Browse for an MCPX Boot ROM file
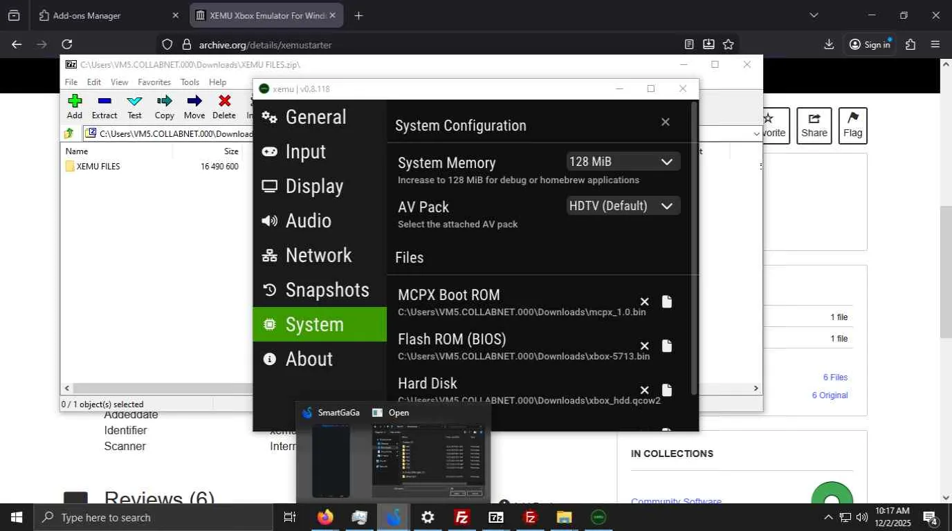Screen dimensions: 952x531 pos(667,302)
